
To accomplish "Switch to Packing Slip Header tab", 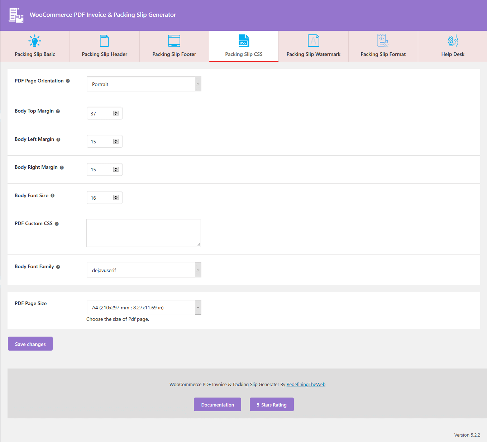I will coord(105,46).
